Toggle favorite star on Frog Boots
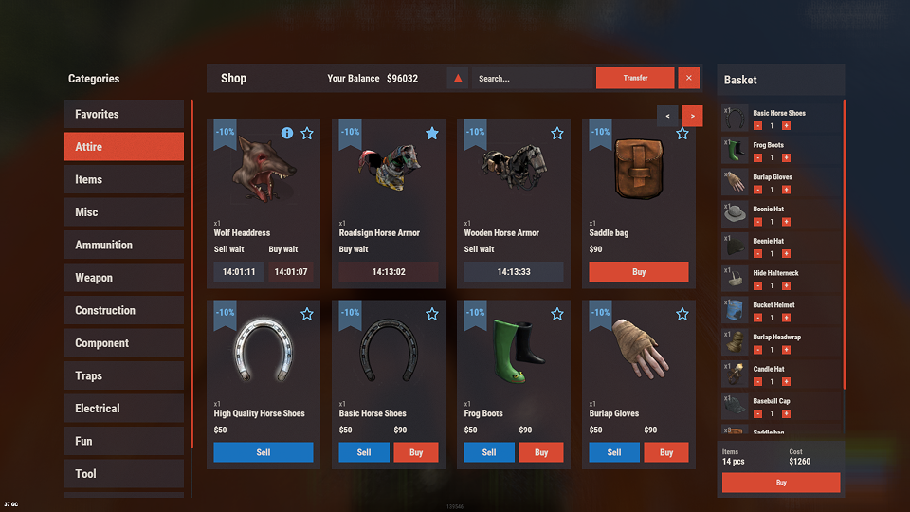910x512 pixels. tap(557, 314)
